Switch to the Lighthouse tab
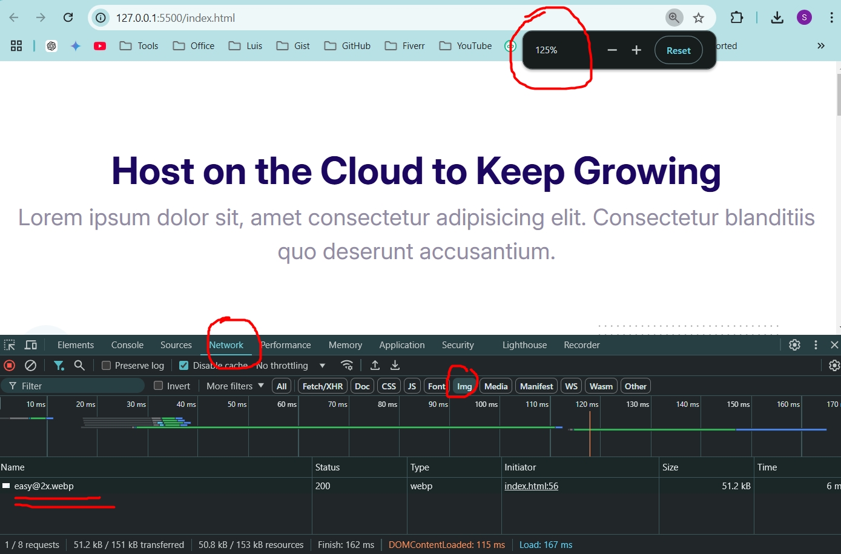The image size is (841, 554). point(524,345)
